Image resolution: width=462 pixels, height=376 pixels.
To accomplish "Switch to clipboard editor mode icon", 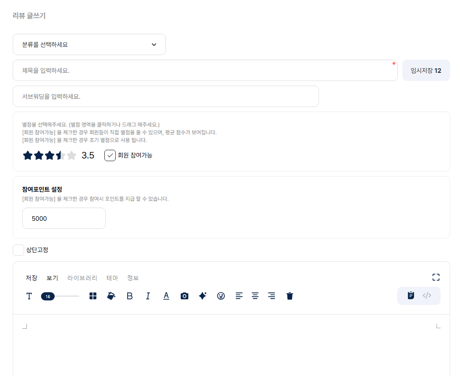I will (411, 295).
